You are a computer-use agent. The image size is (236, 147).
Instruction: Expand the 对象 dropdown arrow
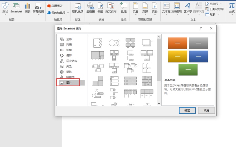[x=218, y=15]
